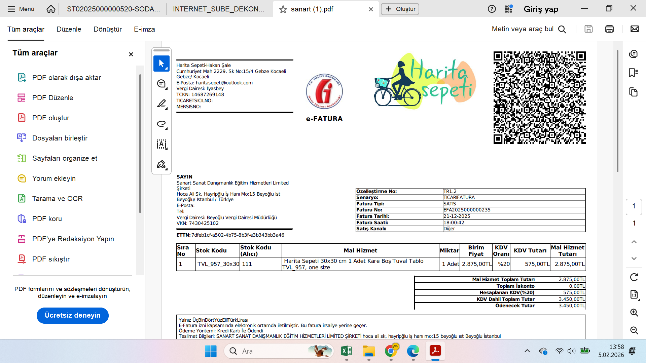Open the help question mark icon

[x=492, y=9]
